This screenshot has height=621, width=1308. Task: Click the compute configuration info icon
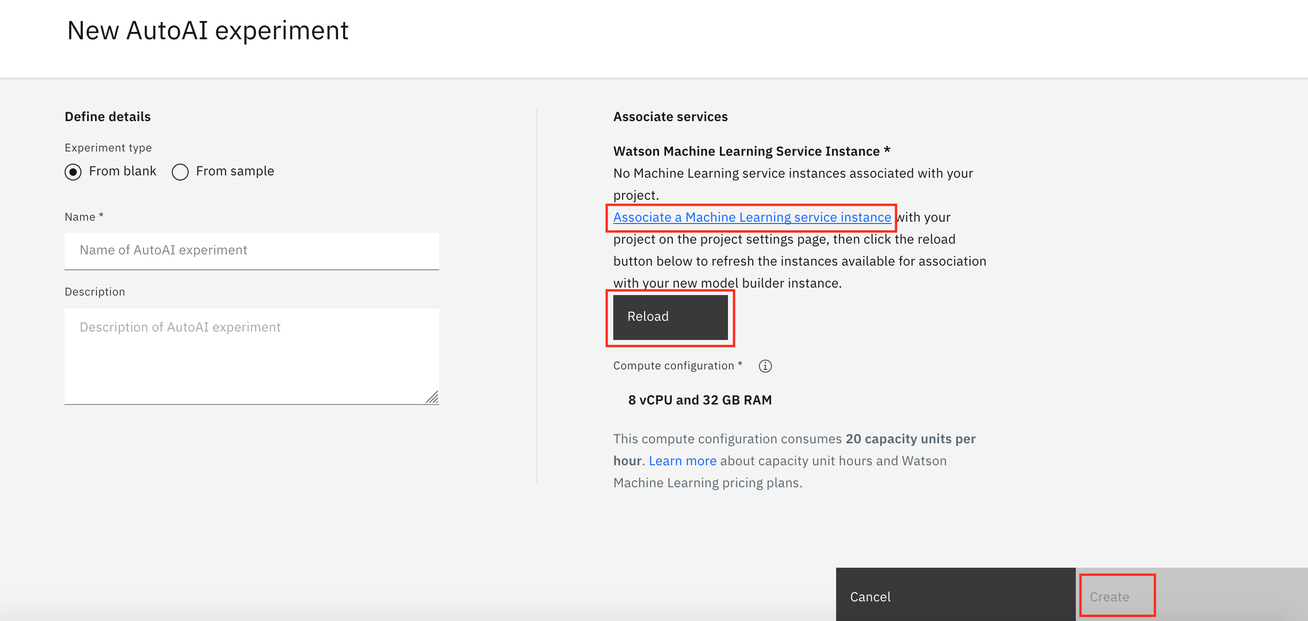(x=764, y=366)
